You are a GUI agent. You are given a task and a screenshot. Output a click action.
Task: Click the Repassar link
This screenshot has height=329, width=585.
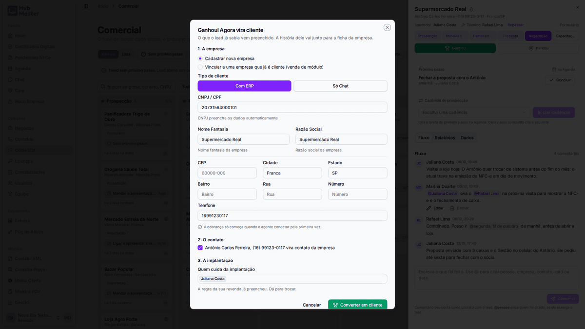(516, 25)
